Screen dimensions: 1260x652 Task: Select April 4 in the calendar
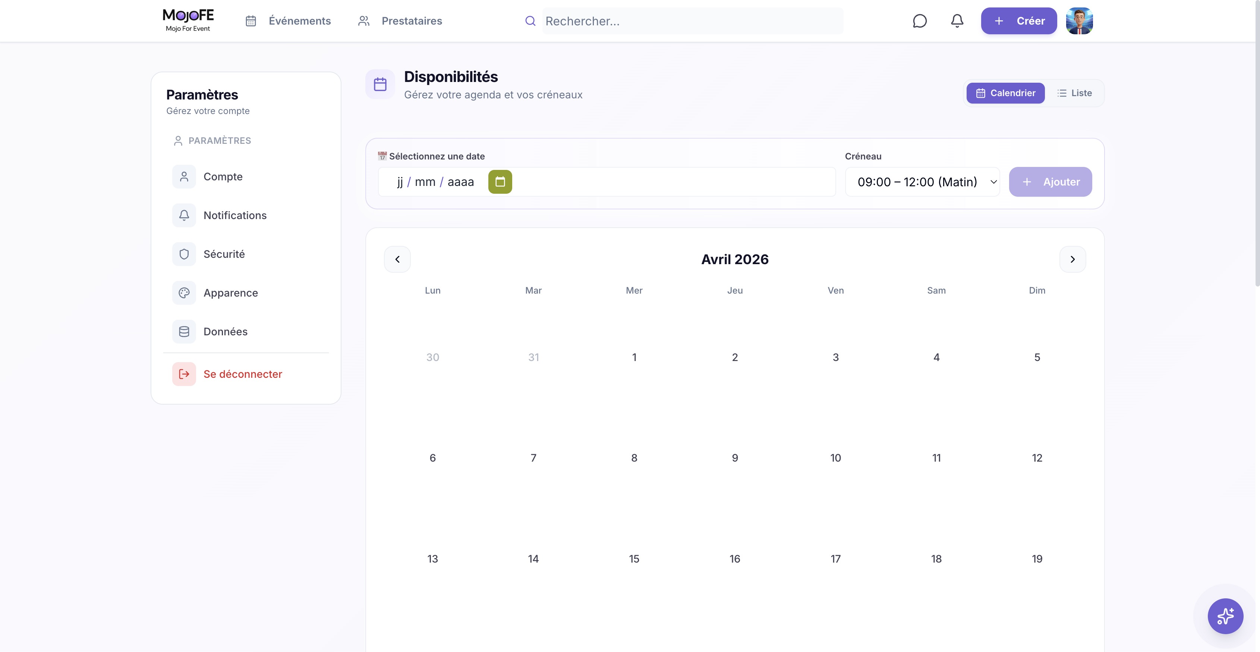pos(936,357)
